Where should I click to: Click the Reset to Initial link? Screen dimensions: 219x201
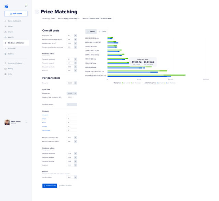point(66,186)
